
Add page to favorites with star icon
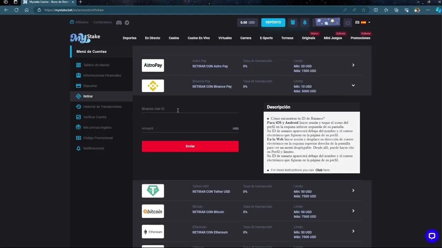[364, 10]
